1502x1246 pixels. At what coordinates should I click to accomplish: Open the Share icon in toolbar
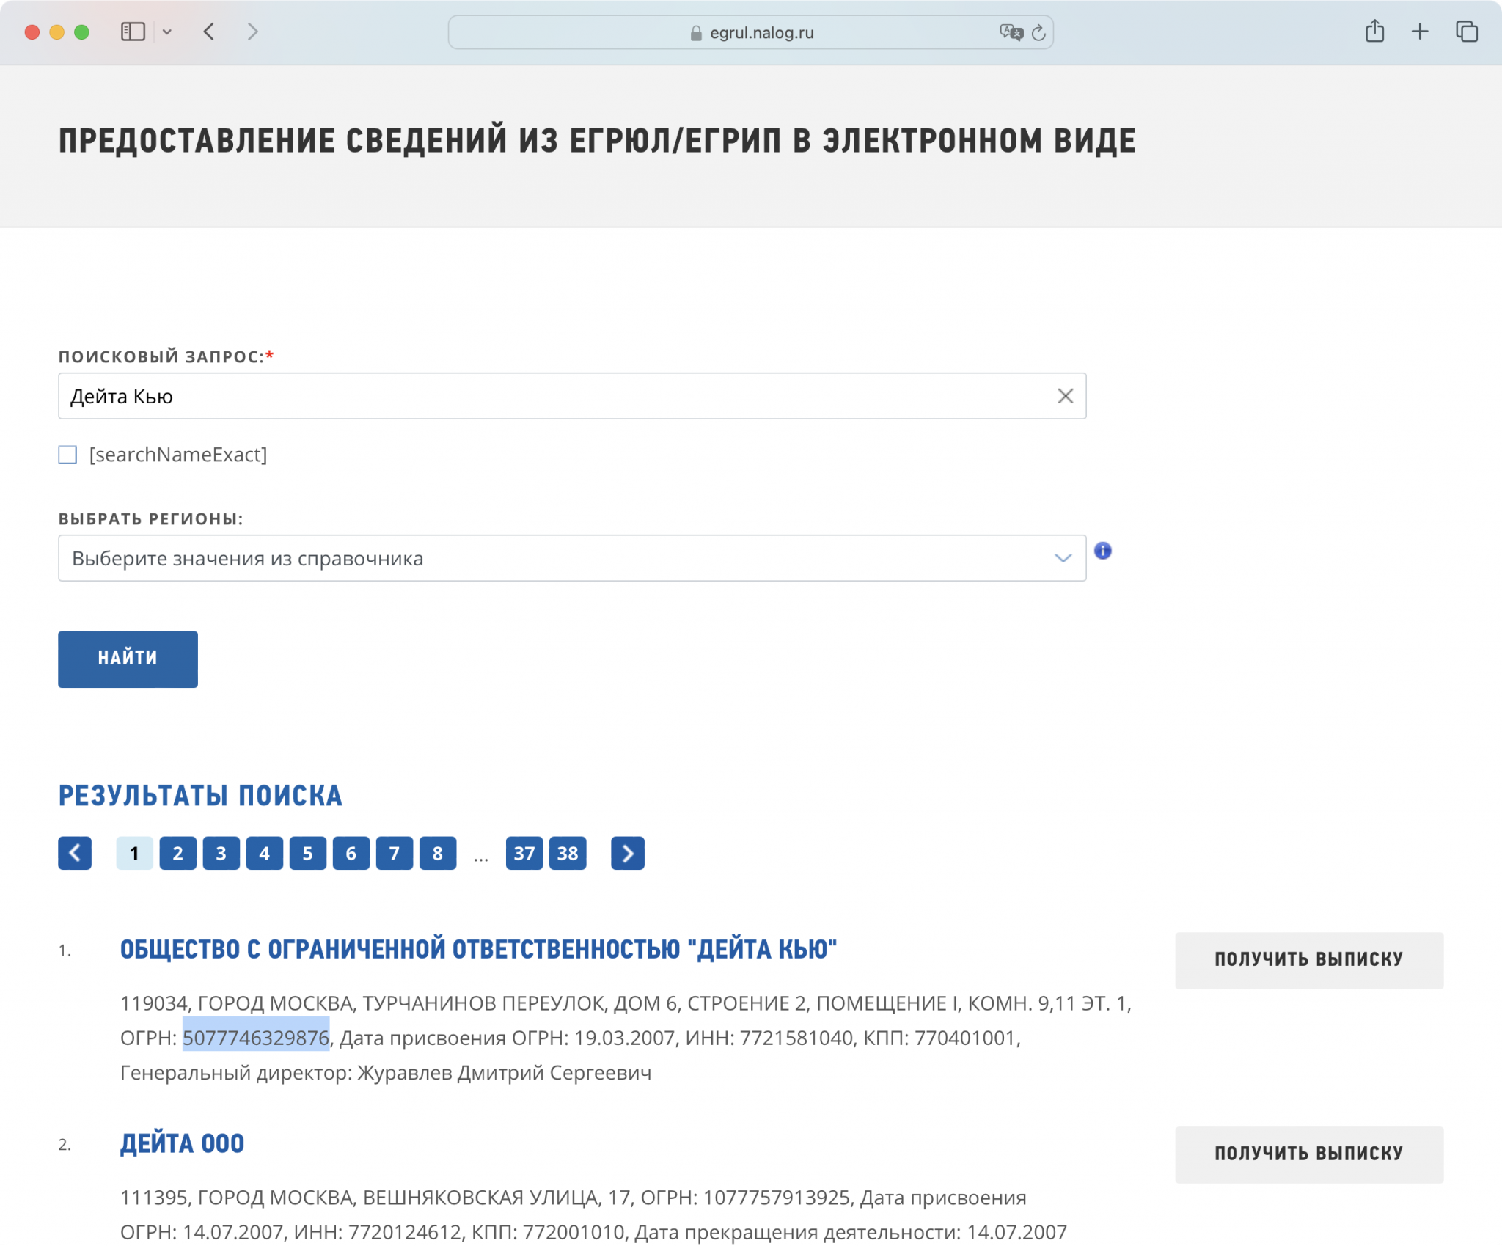(1374, 32)
